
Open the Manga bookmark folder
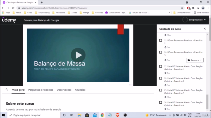(84, 13)
